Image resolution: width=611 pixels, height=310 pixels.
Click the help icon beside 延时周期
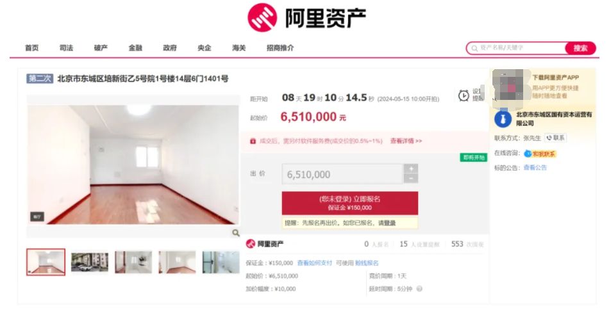[419, 289]
